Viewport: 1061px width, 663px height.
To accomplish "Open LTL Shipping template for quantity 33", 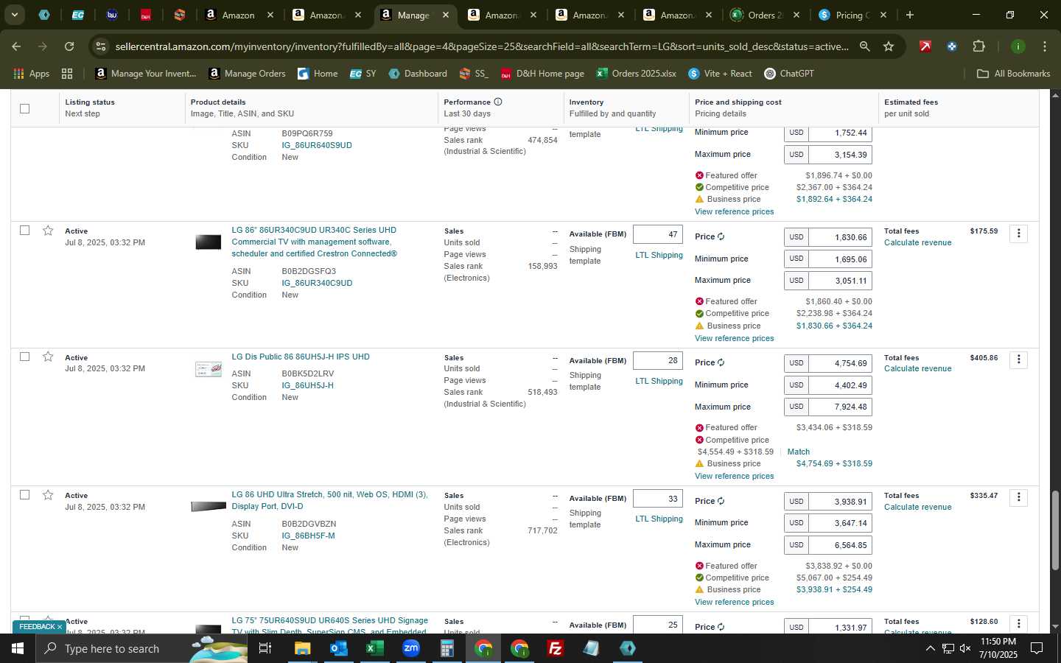I will pyautogui.click(x=659, y=519).
